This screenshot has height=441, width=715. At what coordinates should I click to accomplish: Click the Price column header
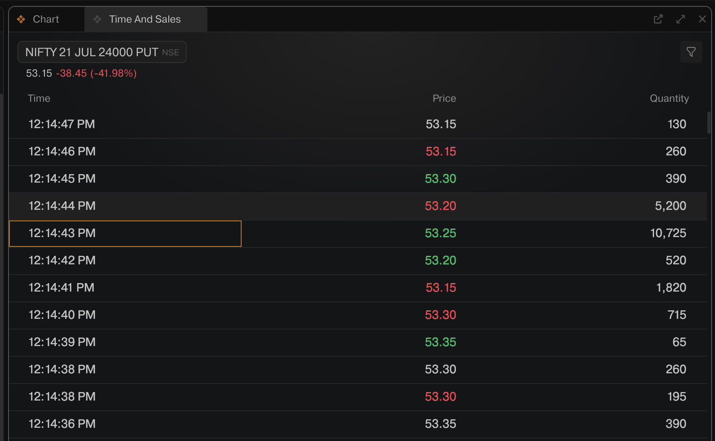coord(444,98)
